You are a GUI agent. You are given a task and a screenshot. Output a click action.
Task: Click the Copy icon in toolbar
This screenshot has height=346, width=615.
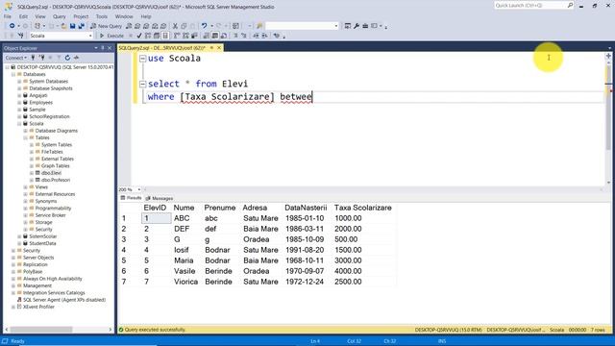(184, 26)
